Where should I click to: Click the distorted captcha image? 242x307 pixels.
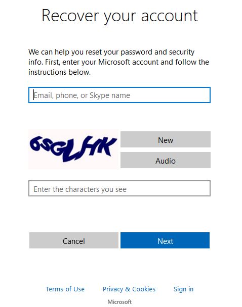[x=73, y=149]
